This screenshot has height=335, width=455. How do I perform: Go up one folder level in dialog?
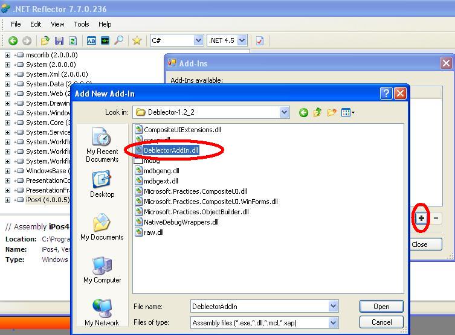point(317,112)
